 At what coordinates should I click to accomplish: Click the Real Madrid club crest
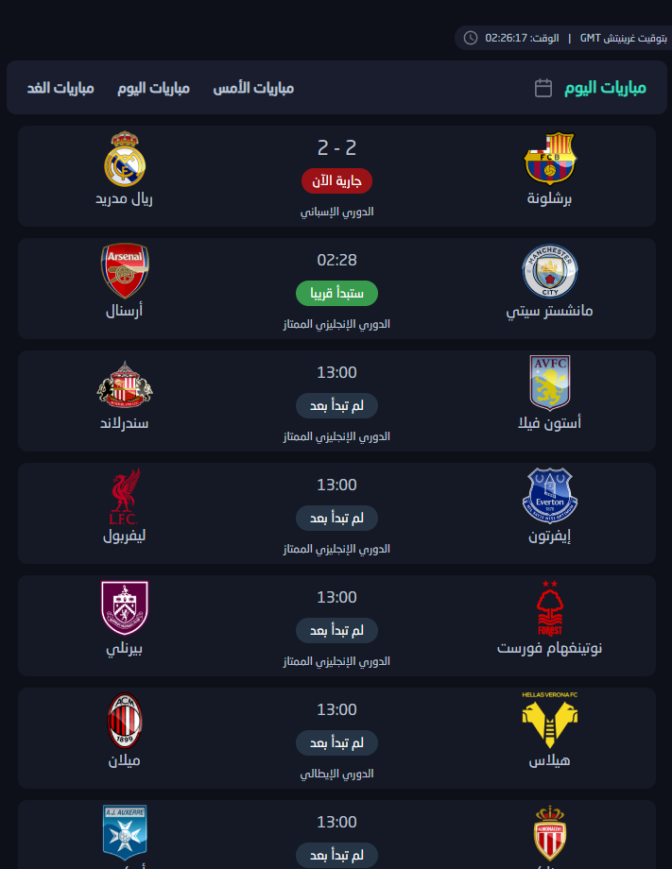(x=125, y=158)
